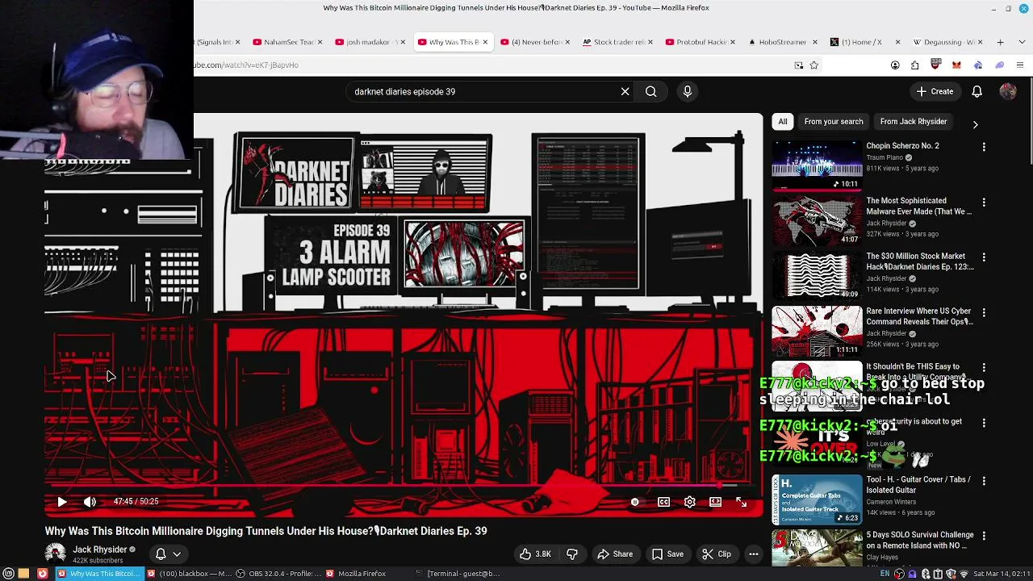Viewport: 1033px width, 581px height.
Task: Share the Darknet Diaries video
Action: point(615,554)
